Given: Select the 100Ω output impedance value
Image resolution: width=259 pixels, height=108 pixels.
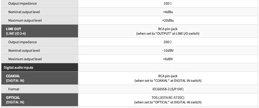Looking at the screenshot, I should (x=168, y=3).
